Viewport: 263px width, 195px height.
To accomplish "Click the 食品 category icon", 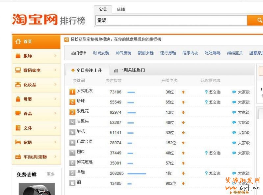I will click(18, 113).
